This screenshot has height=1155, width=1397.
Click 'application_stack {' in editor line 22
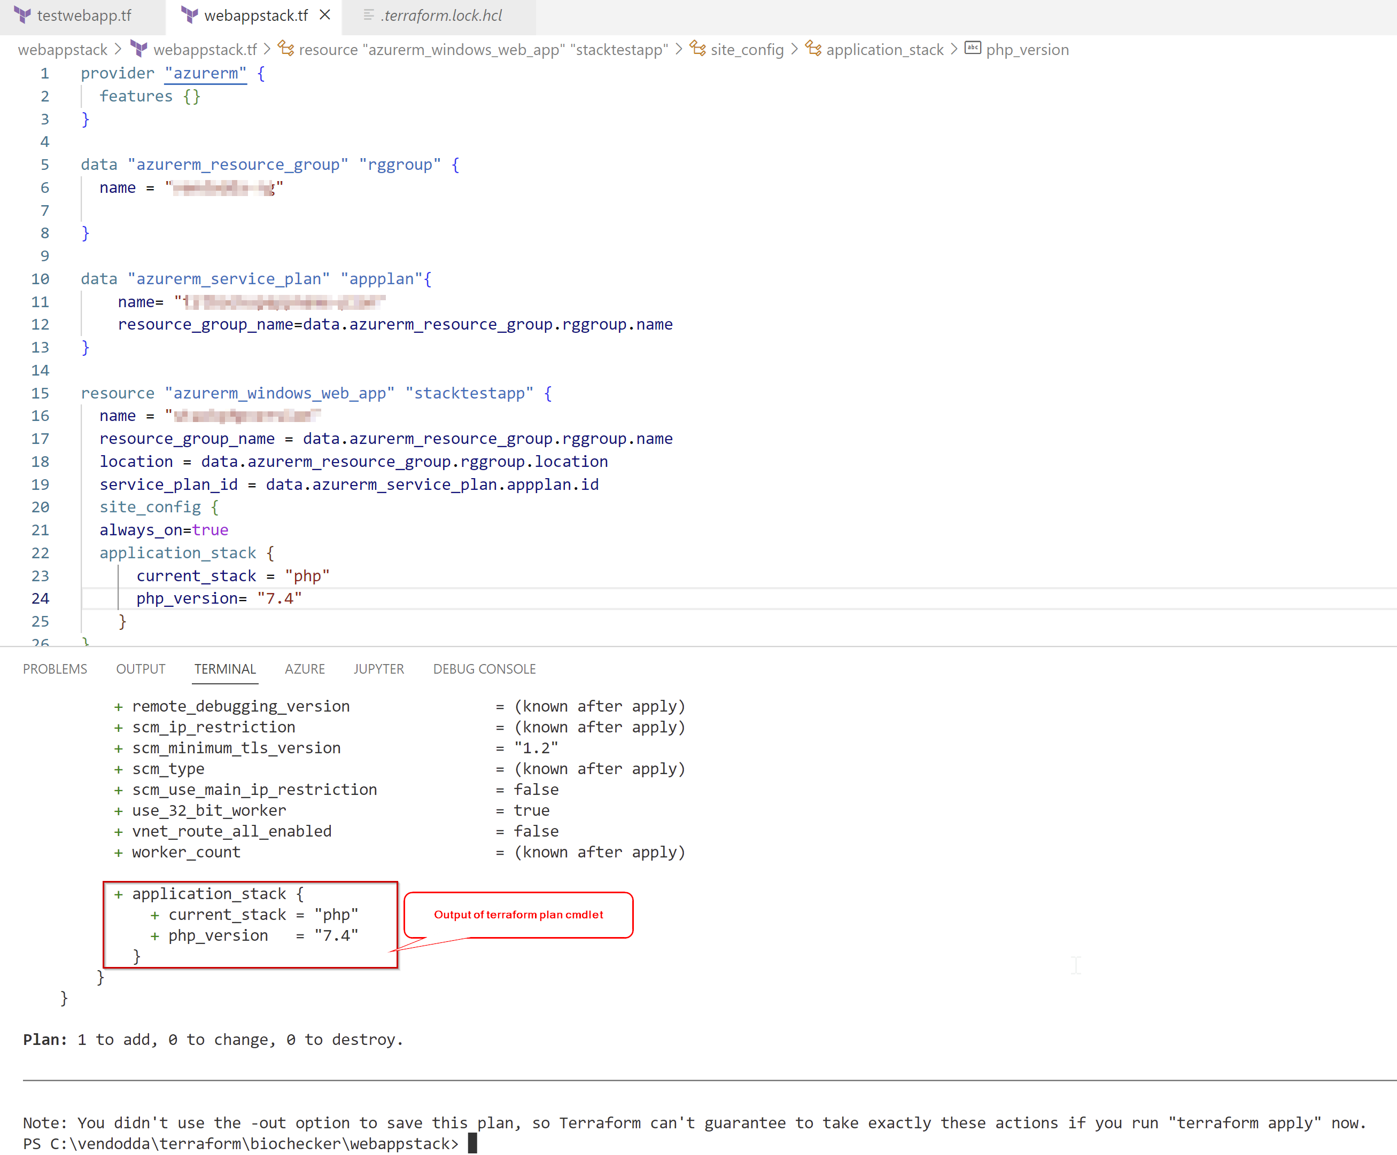[x=187, y=553]
